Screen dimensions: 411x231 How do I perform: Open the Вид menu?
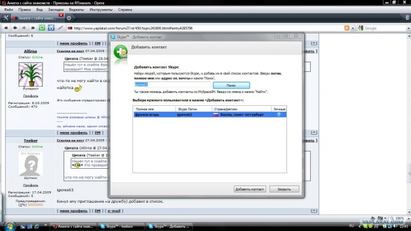[x=39, y=10]
